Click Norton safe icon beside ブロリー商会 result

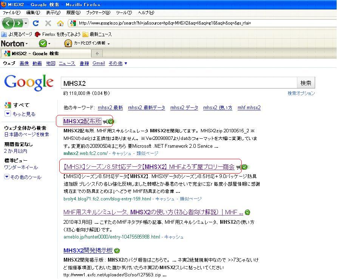[x=244, y=167]
